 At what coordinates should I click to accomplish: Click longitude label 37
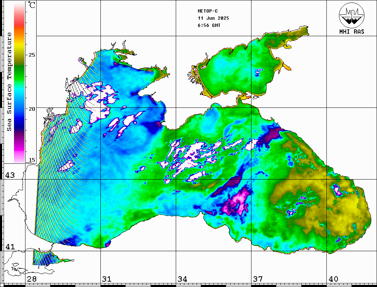(x=258, y=279)
